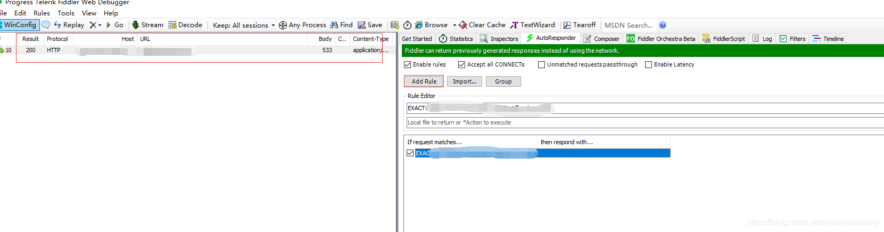Click the Add Rule button

(424, 81)
